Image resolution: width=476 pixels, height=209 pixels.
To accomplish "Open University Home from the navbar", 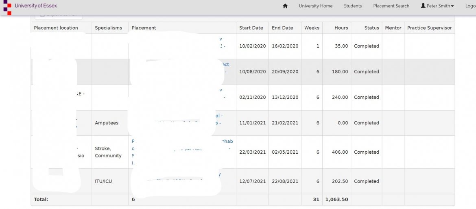I will [x=315, y=6].
